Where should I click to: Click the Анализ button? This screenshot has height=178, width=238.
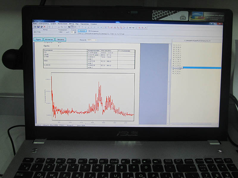(82, 31)
